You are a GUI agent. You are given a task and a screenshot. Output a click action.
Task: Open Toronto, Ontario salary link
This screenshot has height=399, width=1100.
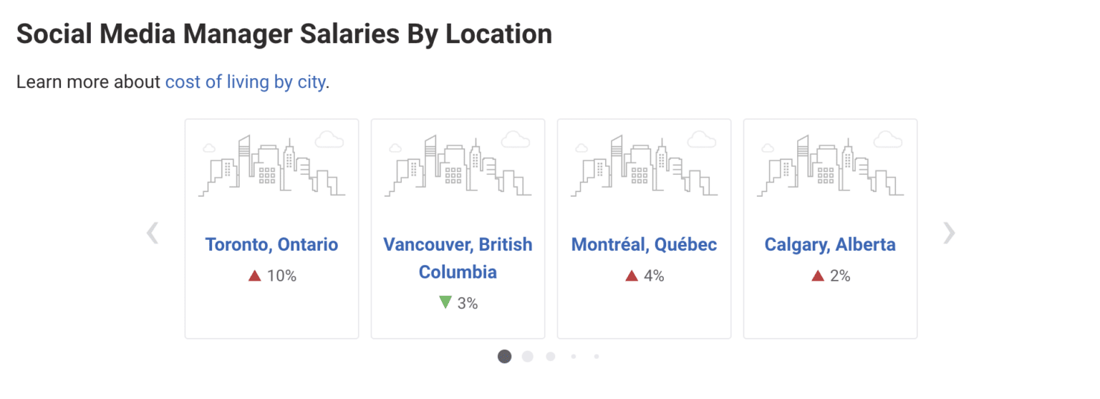tap(271, 244)
